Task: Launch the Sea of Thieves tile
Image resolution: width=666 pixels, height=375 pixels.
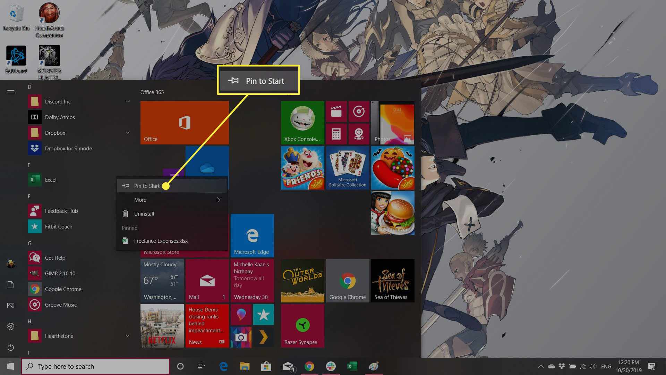Action: [x=393, y=281]
